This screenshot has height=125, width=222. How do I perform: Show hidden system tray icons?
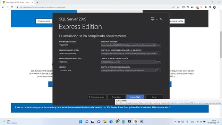click(176, 122)
